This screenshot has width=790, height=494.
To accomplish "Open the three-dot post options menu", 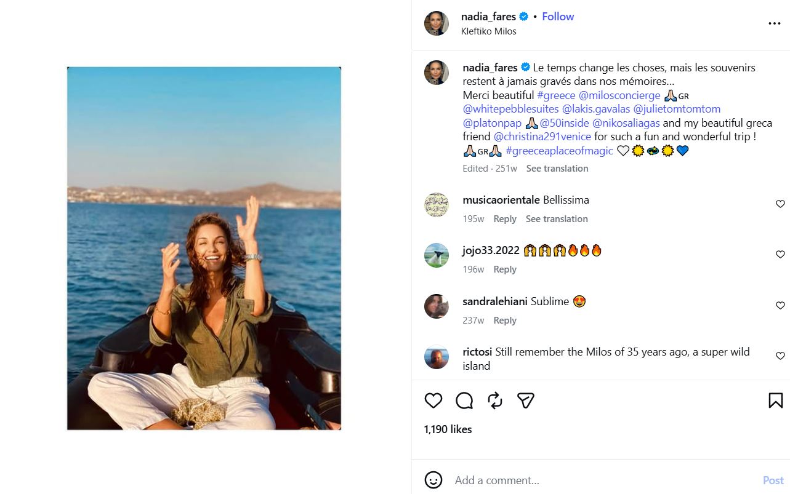I will [x=773, y=23].
